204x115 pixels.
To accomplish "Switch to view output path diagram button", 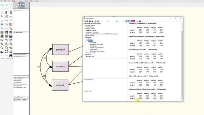I will point(23,5).
